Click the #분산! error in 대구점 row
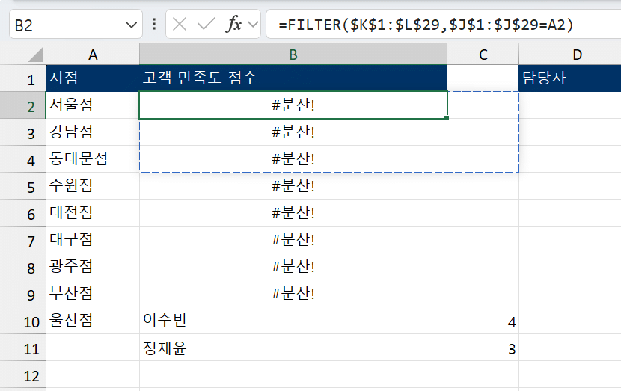Viewport: 621px width, 391px height. 293,240
